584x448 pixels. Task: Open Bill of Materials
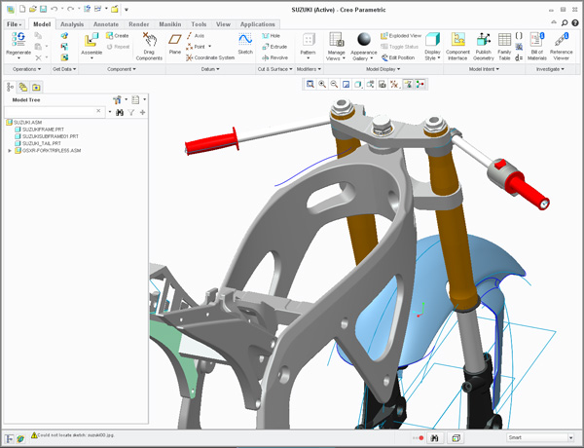537,40
